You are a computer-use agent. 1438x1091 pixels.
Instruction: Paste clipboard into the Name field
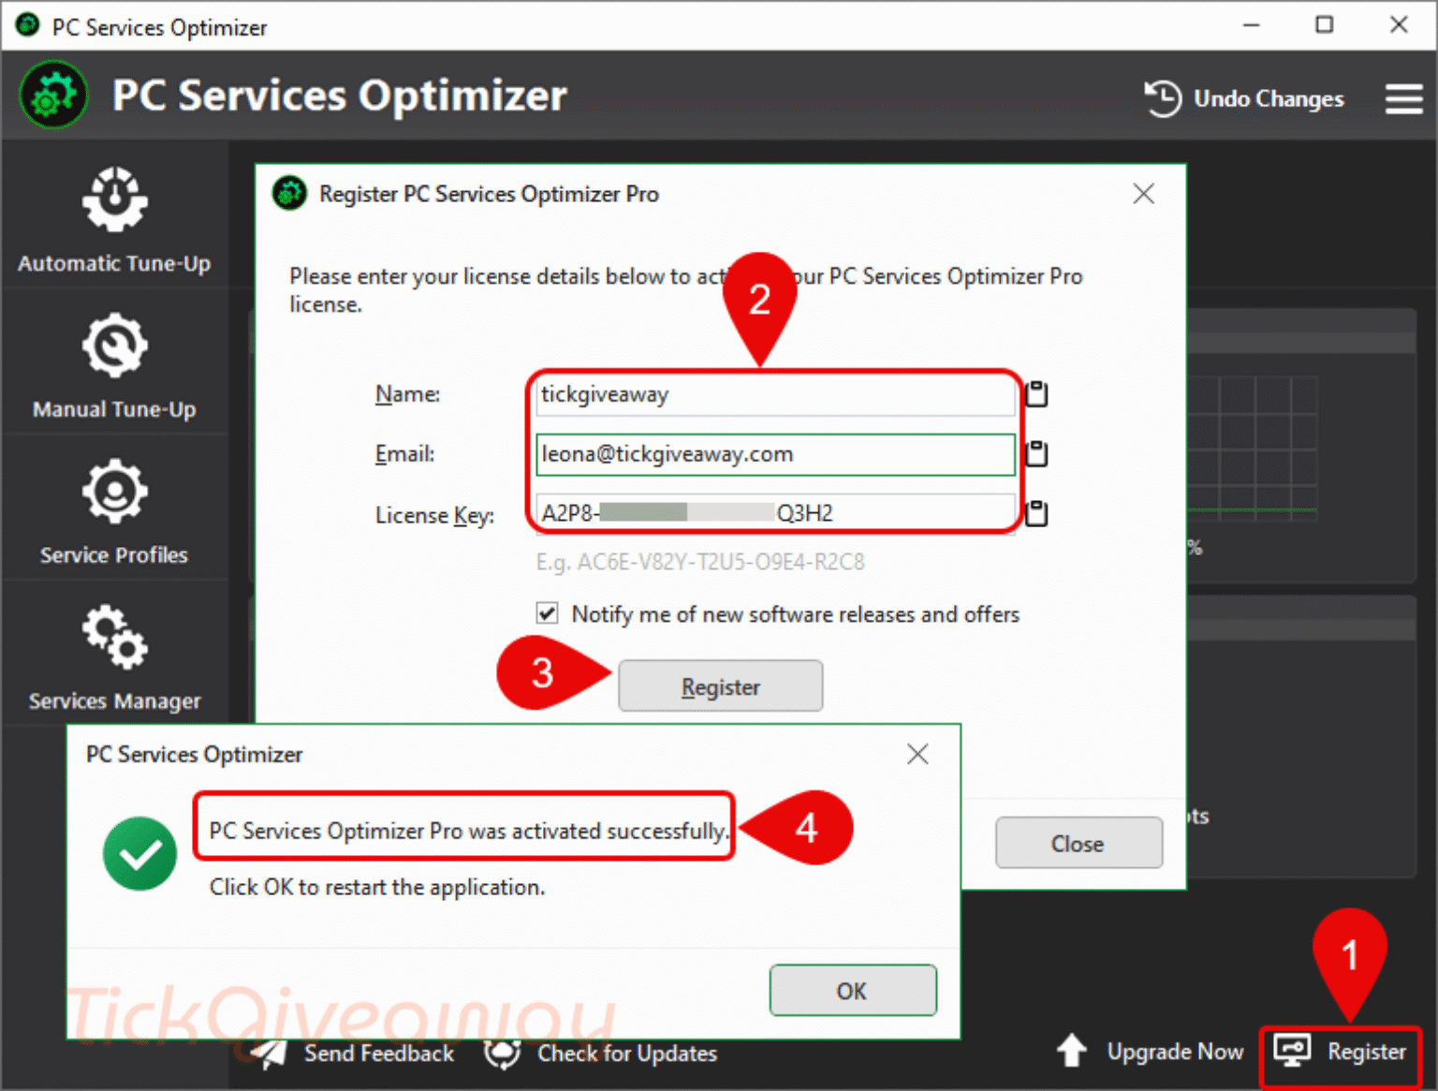pos(1036,394)
